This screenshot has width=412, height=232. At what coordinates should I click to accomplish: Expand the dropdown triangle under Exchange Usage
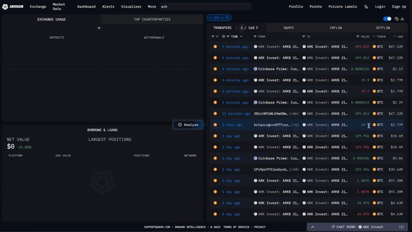tap(99, 28)
